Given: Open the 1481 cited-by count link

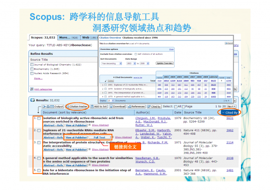Looking at the screenshot, I should (230, 170).
